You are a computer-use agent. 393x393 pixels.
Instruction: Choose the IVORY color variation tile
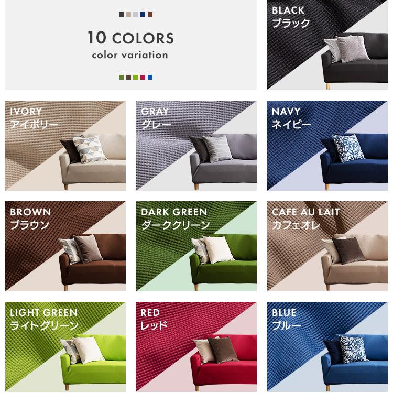point(65,146)
